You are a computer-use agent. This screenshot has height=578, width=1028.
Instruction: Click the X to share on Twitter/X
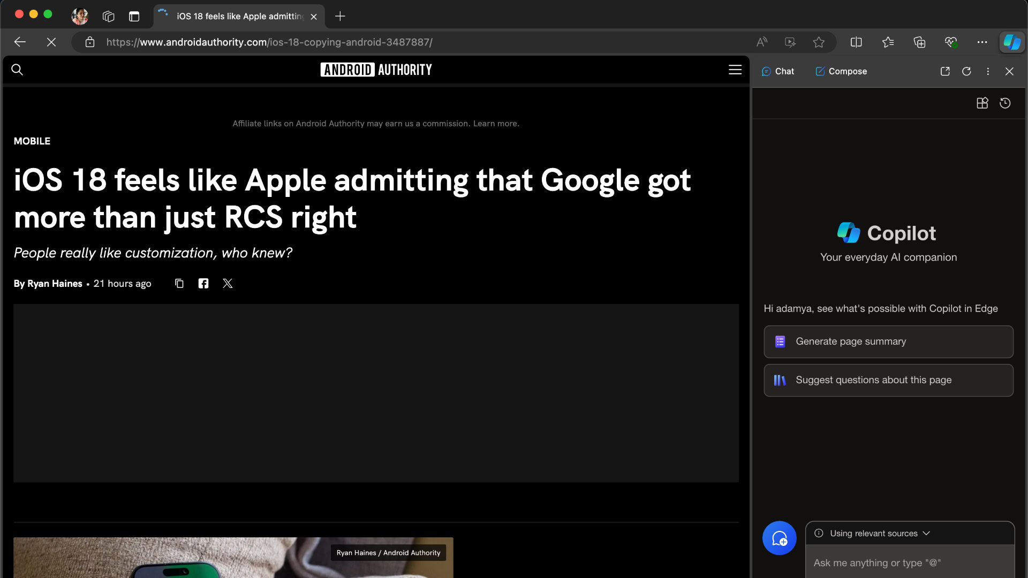pos(228,284)
